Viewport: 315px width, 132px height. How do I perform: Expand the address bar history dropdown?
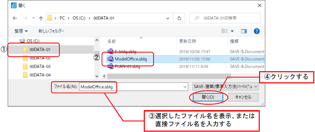tap(168, 18)
